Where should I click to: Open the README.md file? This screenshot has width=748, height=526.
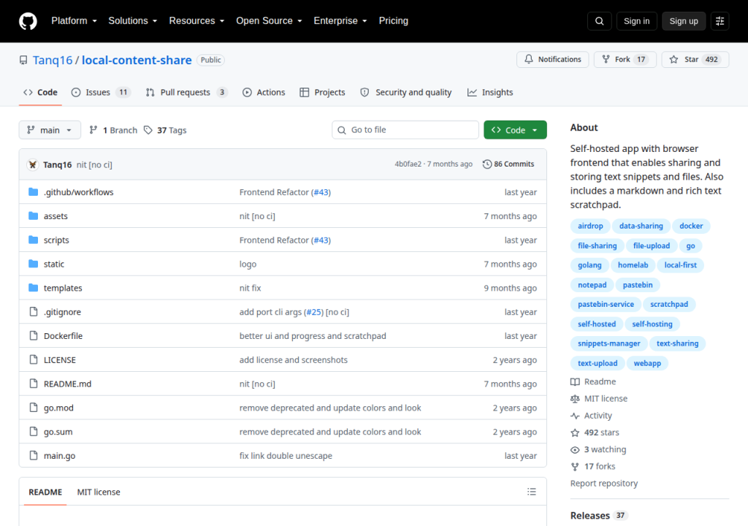pos(67,384)
